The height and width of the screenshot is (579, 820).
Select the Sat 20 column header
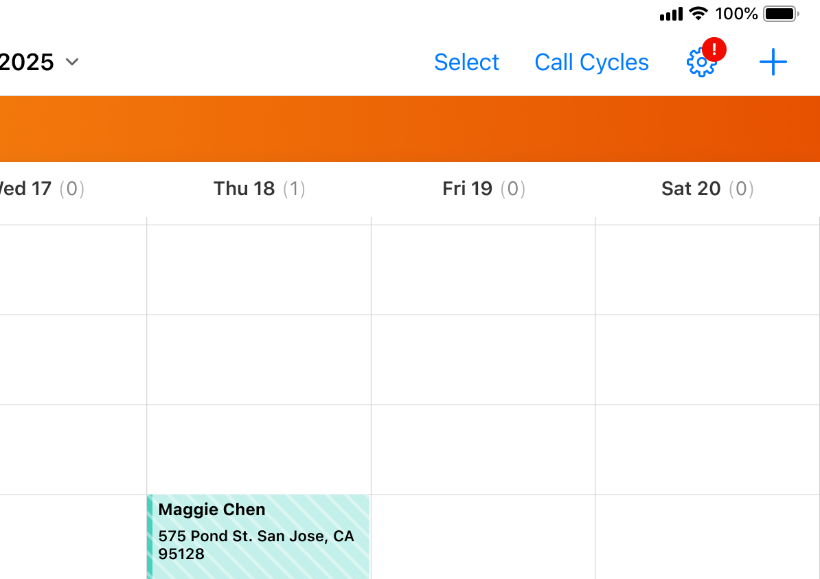click(x=692, y=188)
